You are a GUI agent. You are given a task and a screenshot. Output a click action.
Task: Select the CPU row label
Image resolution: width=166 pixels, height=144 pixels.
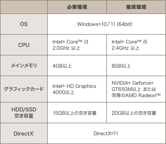(x=24, y=45)
